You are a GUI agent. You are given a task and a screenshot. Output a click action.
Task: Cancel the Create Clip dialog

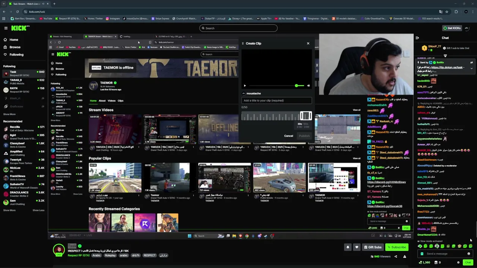288,136
